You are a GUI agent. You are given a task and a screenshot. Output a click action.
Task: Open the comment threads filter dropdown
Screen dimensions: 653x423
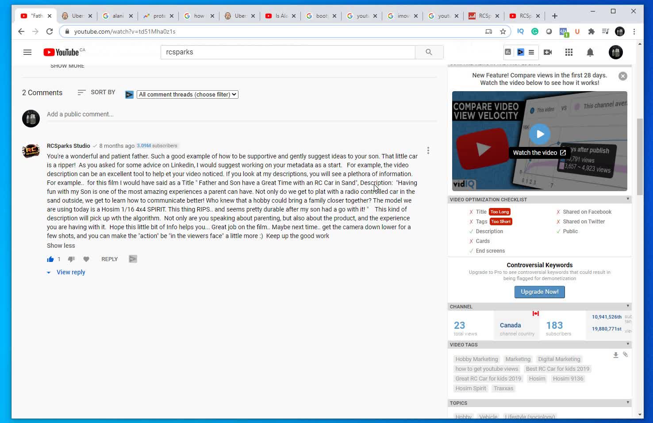(188, 94)
